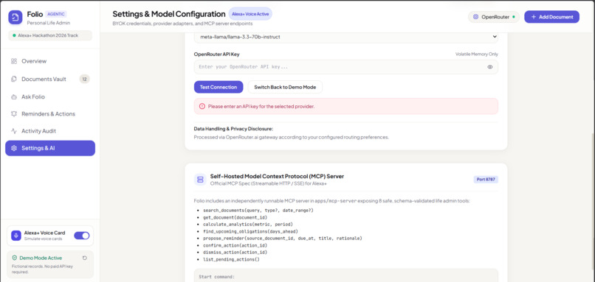This screenshot has width=595, height=282.
Task: Click the Overview grid icon
Action: coord(14,61)
